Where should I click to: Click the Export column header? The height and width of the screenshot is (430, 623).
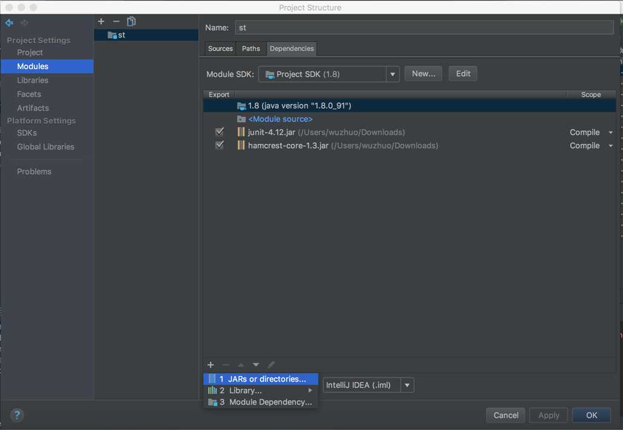[x=219, y=94]
